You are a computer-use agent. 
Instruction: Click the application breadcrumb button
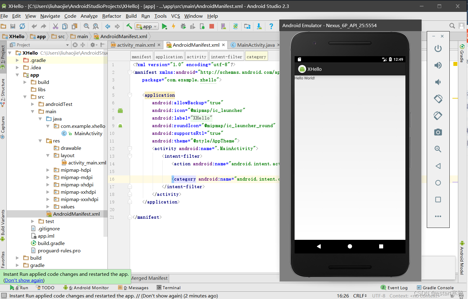tap(169, 57)
